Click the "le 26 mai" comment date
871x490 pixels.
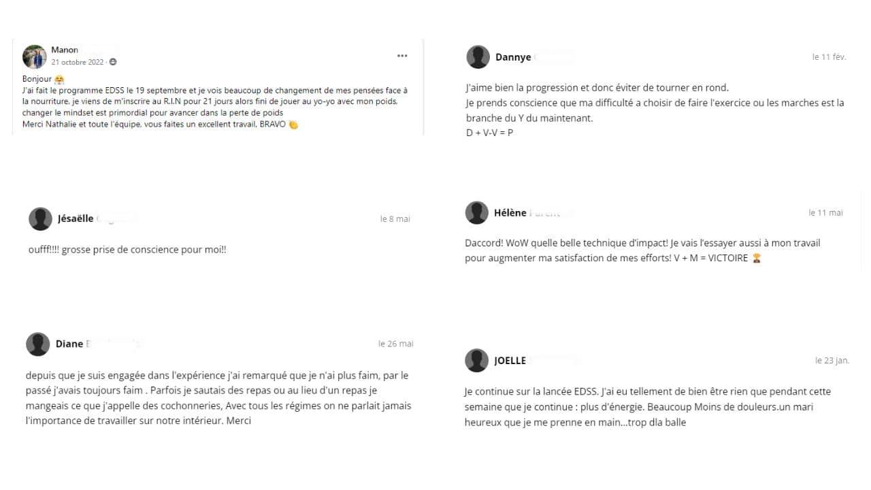pyautogui.click(x=396, y=344)
